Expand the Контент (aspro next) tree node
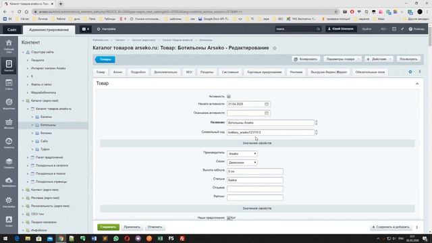Viewport: 432px width, 243px height. point(23,190)
